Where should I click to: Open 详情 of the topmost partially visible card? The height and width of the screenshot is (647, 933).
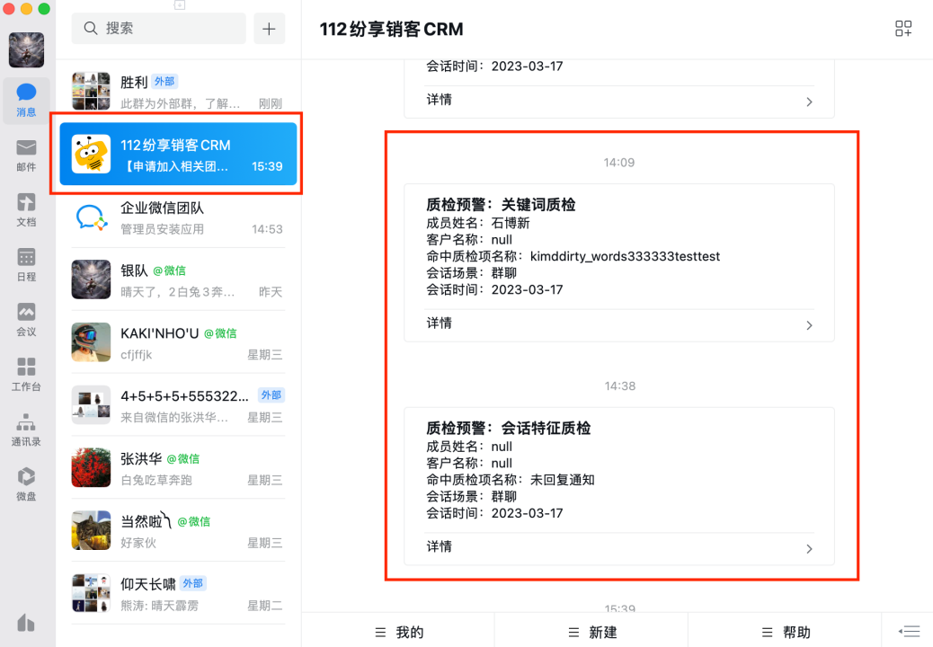pyautogui.click(x=618, y=101)
